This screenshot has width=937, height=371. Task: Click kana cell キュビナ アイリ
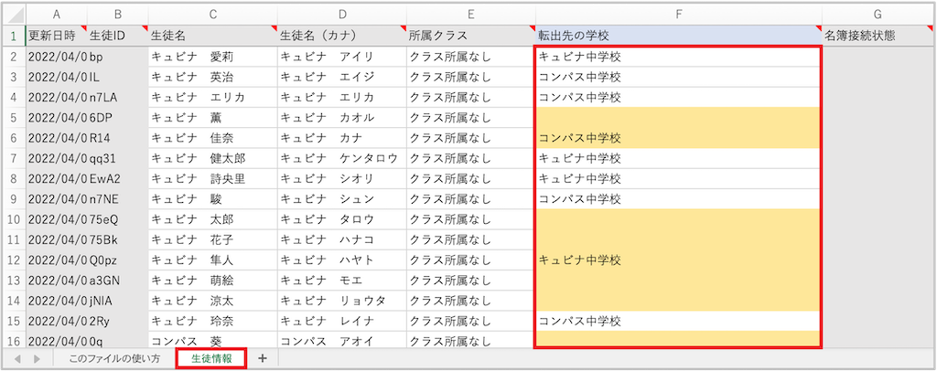pyautogui.click(x=342, y=57)
